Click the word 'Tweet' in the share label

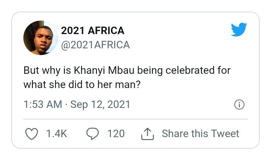point(225,133)
